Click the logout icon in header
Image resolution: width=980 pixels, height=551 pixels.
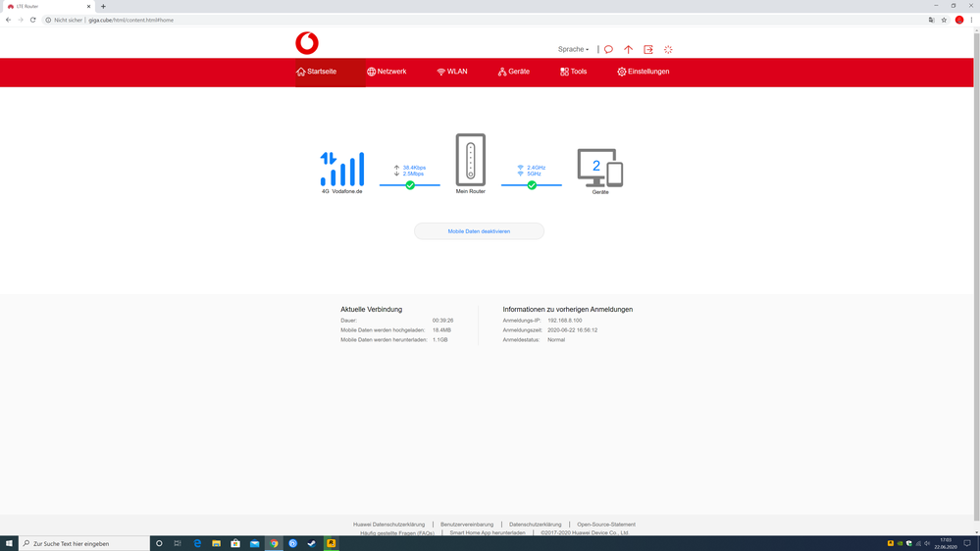(648, 49)
